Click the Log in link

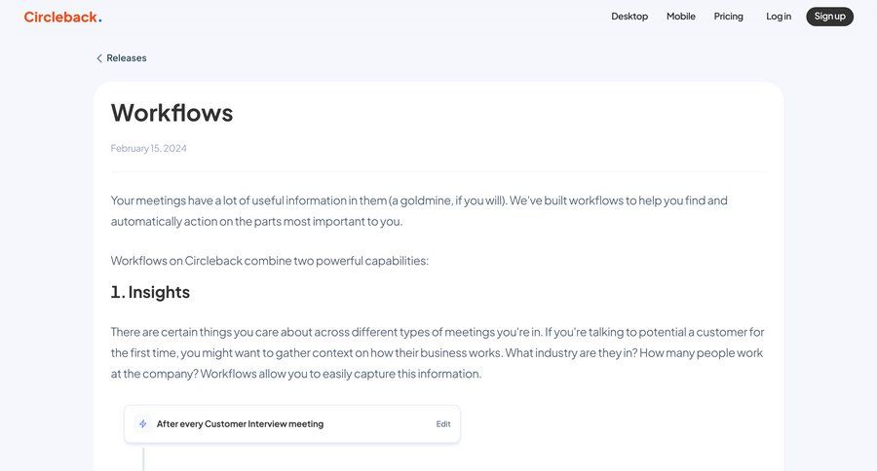tap(779, 17)
